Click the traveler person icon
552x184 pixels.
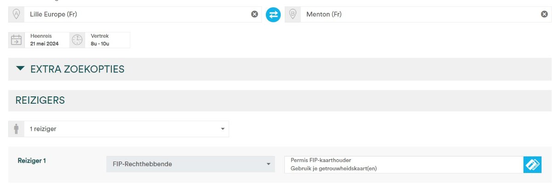tap(17, 129)
